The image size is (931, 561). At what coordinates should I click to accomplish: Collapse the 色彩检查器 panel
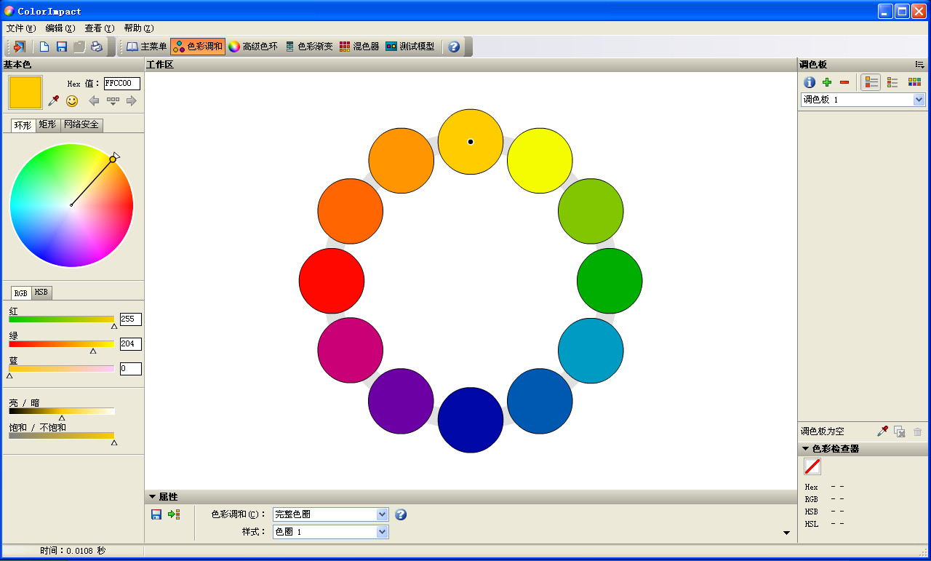[805, 449]
